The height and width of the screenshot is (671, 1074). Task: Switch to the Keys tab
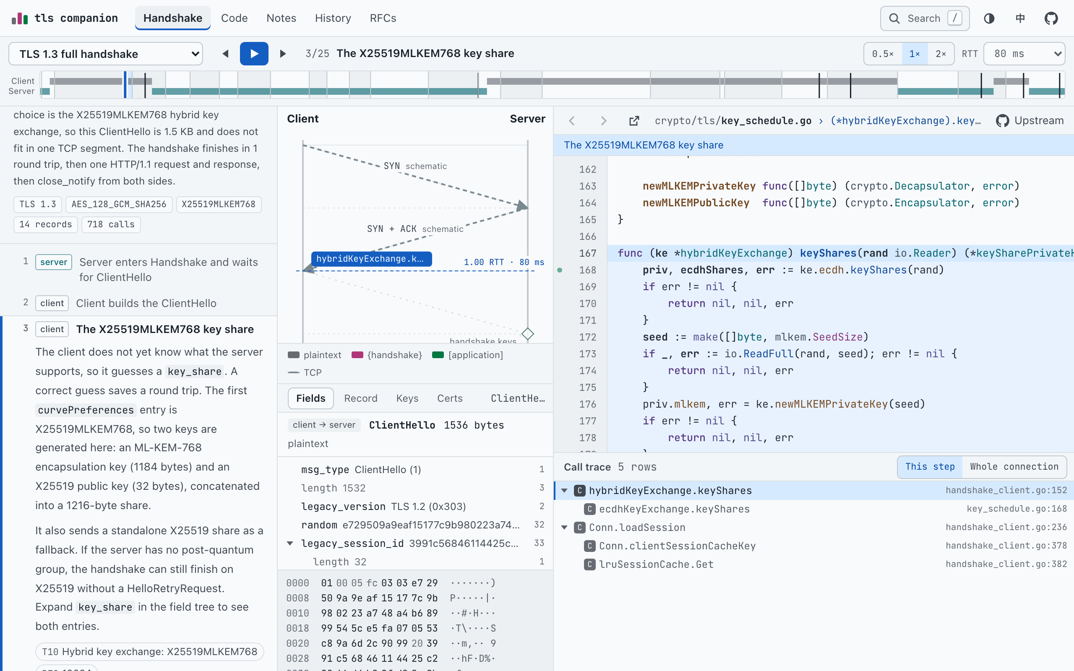(x=407, y=398)
